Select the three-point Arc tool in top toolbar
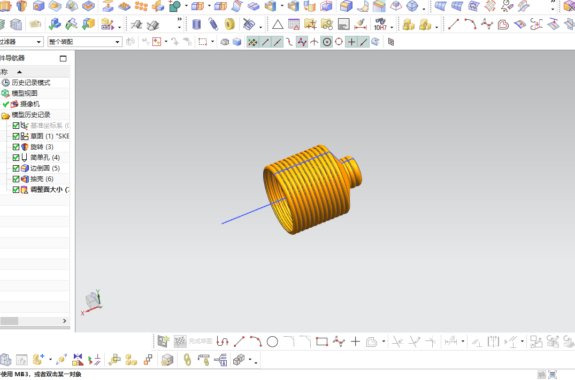 click(470, 25)
